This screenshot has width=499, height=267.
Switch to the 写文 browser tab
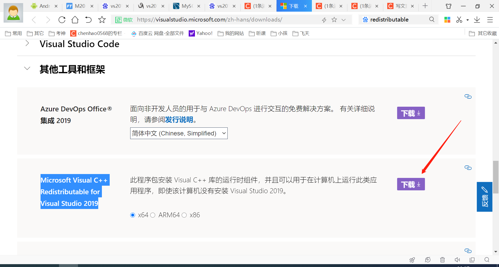(x=400, y=6)
